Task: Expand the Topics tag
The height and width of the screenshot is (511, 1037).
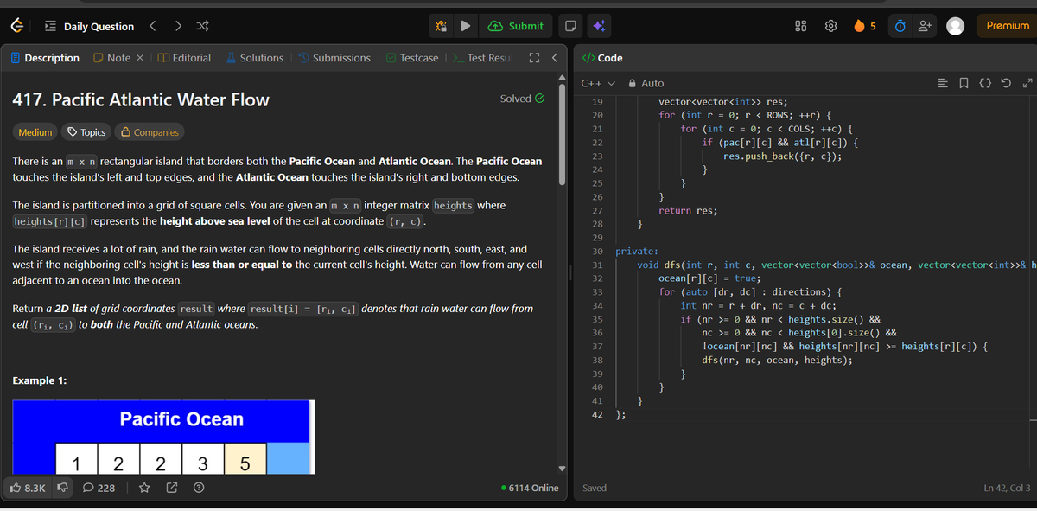Action: coord(86,132)
